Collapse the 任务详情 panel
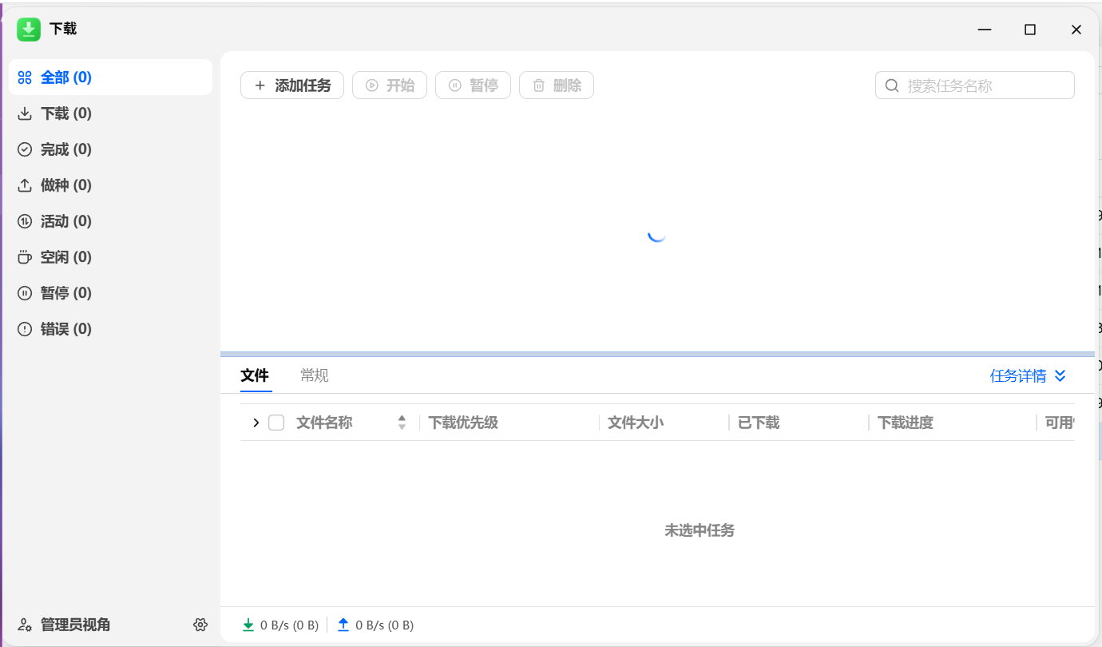The height and width of the screenshot is (647, 1102). (x=1028, y=376)
